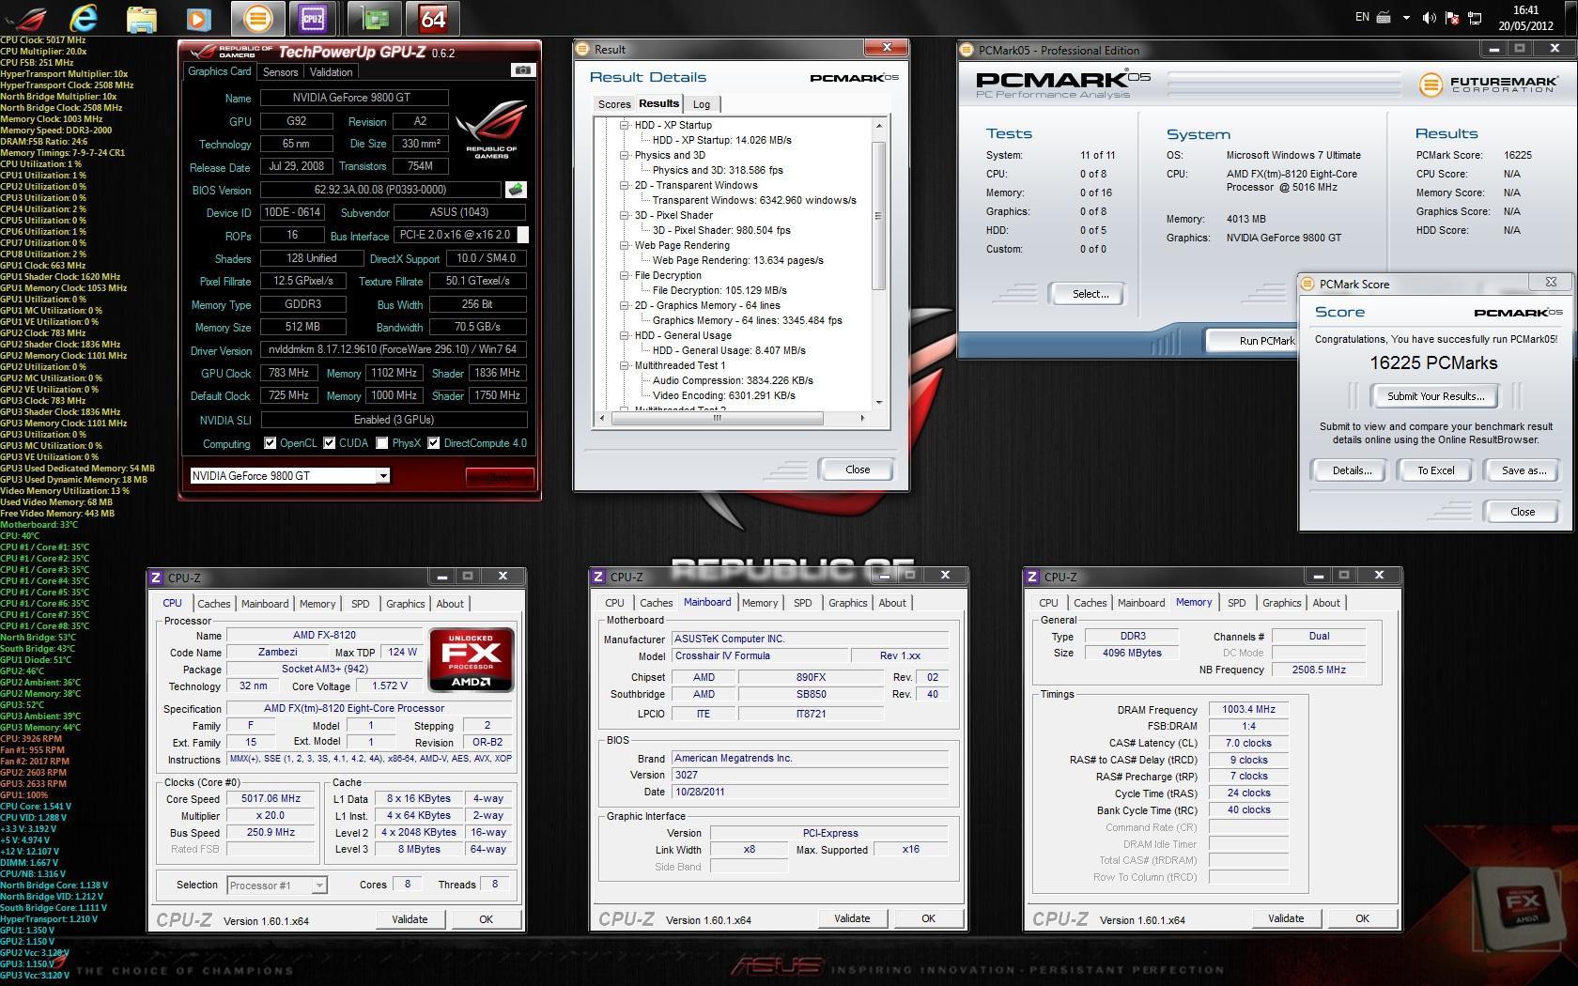The height and width of the screenshot is (986, 1578).
Task: Click the ROG logo in GPU-Z
Action: pyautogui.click(x=490, y=131)
